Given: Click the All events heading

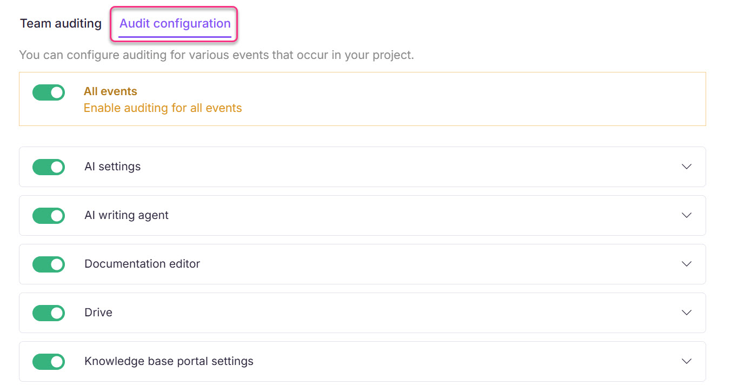Looking at the screenshot, I should 110,91.
